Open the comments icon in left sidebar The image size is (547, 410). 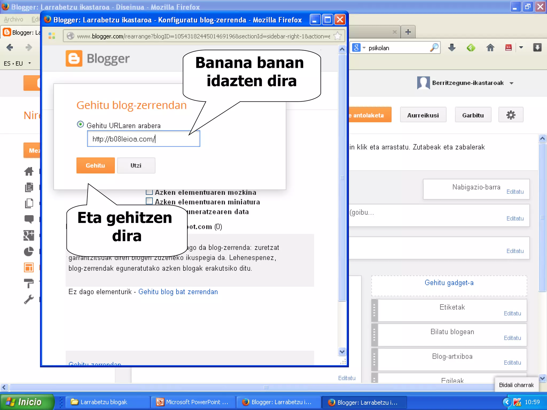(29, 219)
